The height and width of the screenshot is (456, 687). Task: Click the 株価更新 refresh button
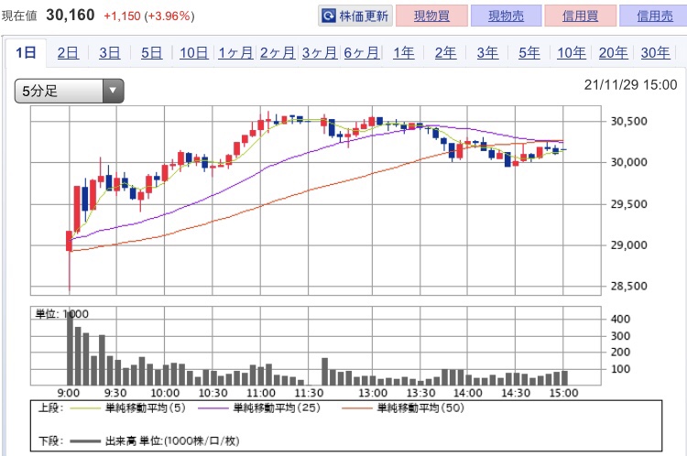tap(354, 16)
